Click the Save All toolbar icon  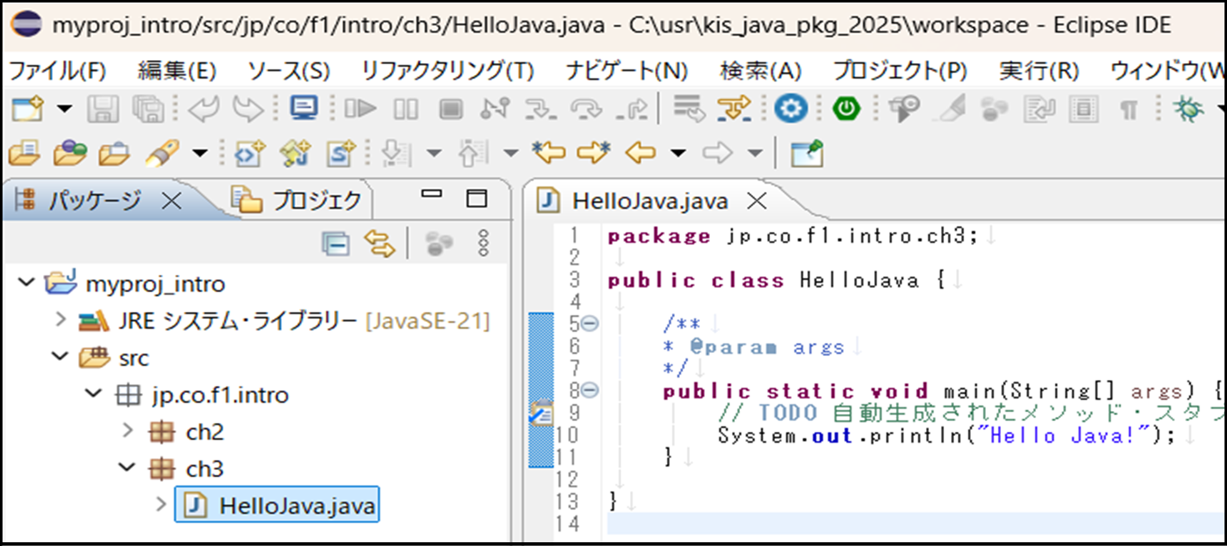pyautogui.click(x=147, y=109)
